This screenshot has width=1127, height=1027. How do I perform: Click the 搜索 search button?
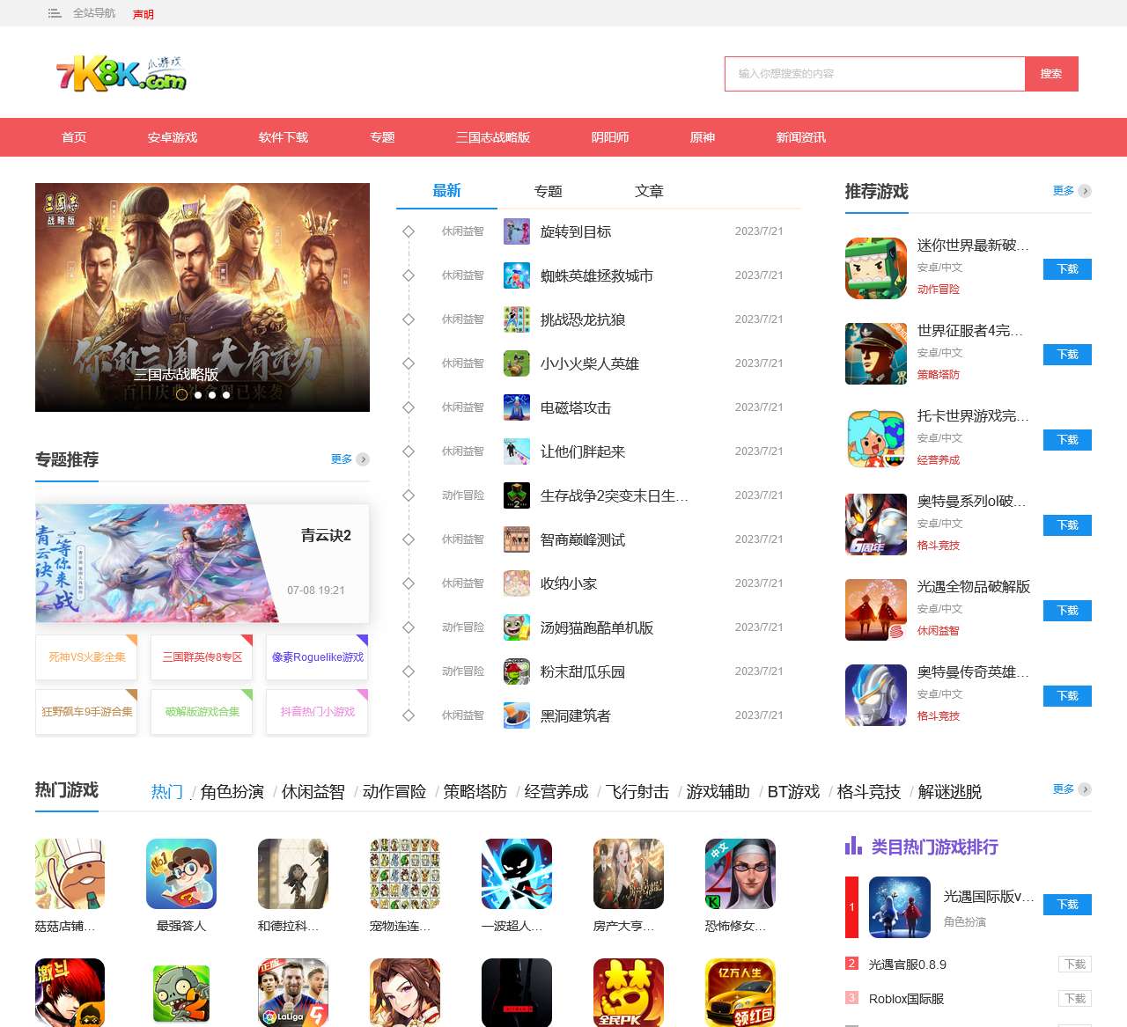(x=1051, y=74)
